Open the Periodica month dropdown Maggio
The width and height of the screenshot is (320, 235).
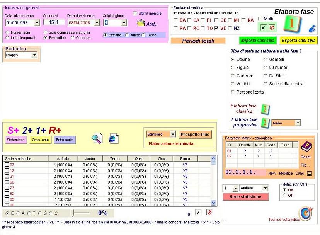click(x=34, y=55)
